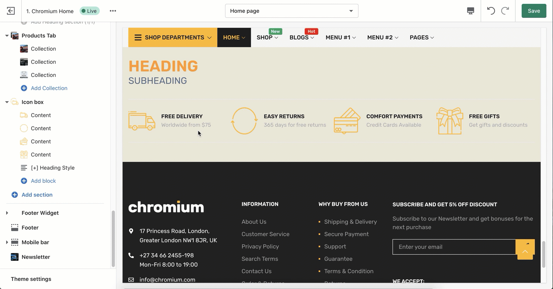Click the Live status badge

[90, 11]
